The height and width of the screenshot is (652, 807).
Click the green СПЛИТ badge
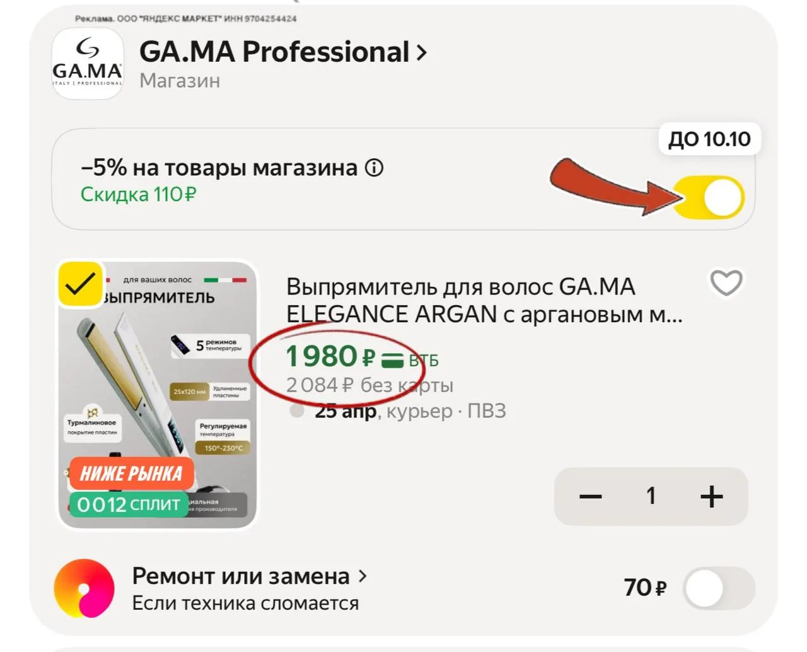coord(129,504)
